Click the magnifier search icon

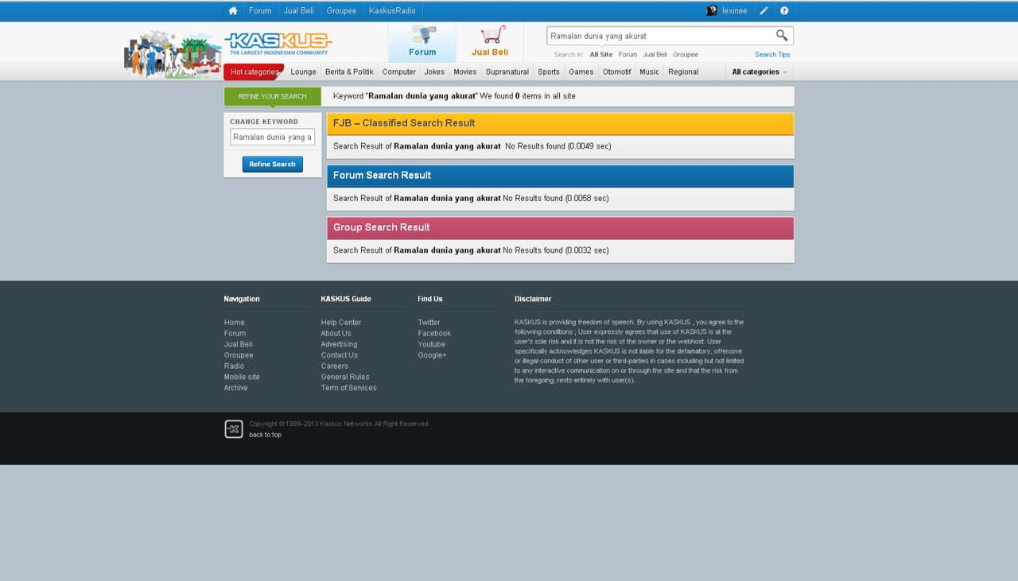pyautogui.click(x=782, y=36)
